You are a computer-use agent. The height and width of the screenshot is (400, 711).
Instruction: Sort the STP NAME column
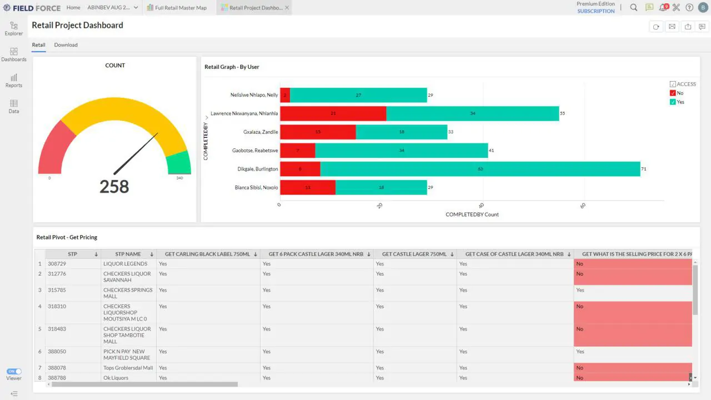click(152, 254)
